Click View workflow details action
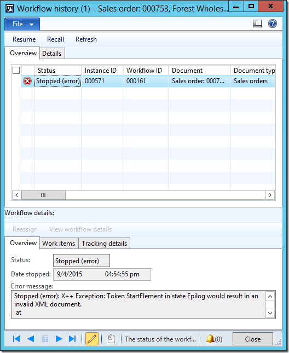This screenshot has height=353, width=289. [80, 229]
